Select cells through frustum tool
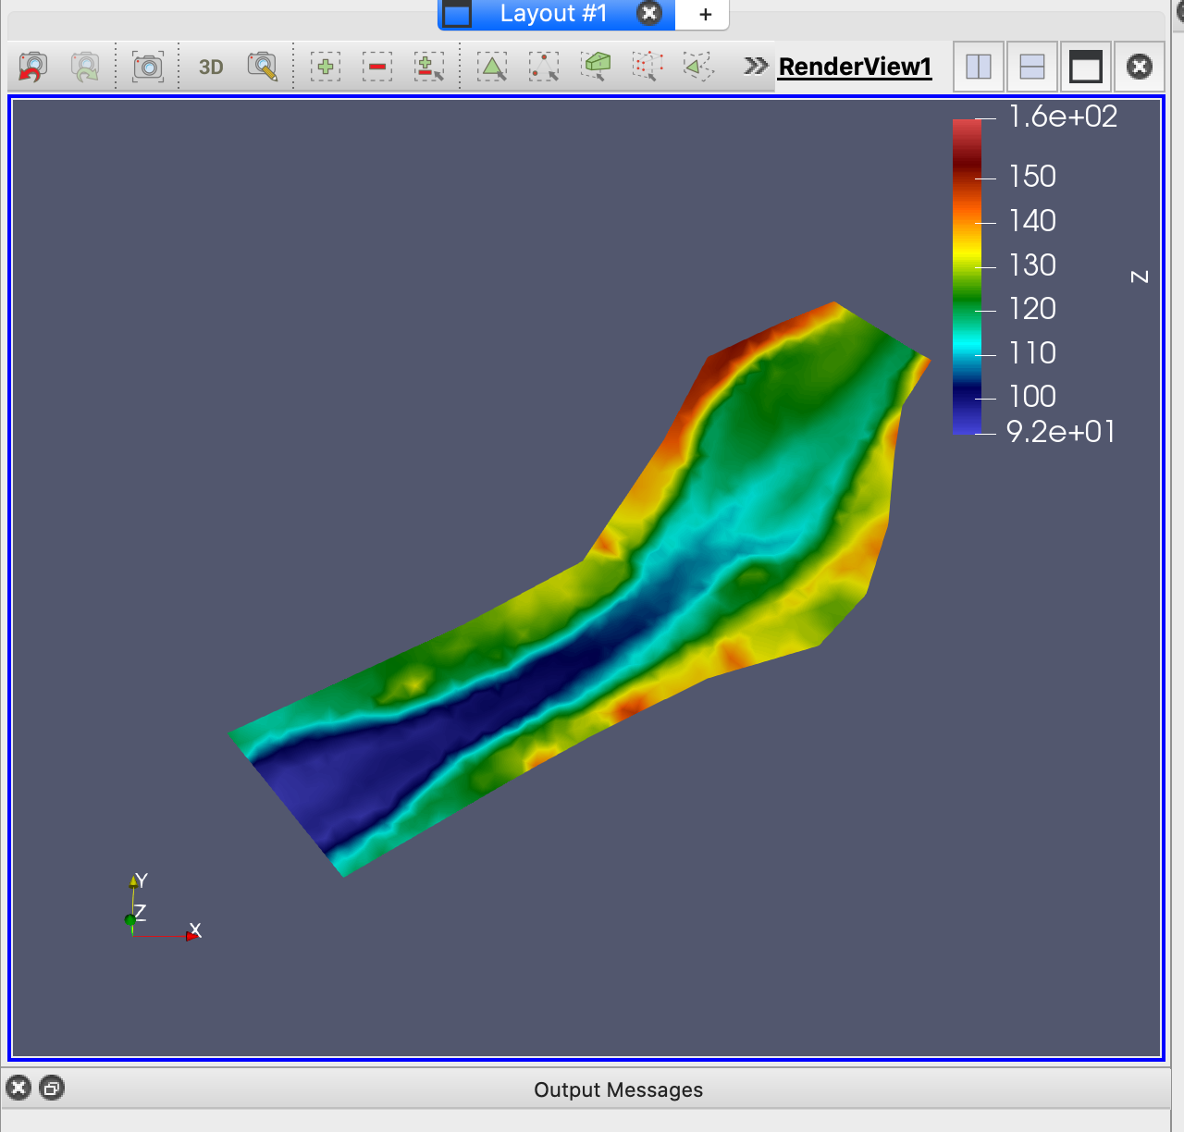Viewport: 1184px width, 1132px height. click(597, 67)
